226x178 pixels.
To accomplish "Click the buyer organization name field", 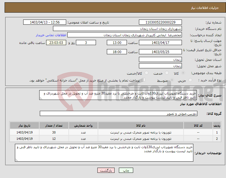I will click(x=117, y=28).
